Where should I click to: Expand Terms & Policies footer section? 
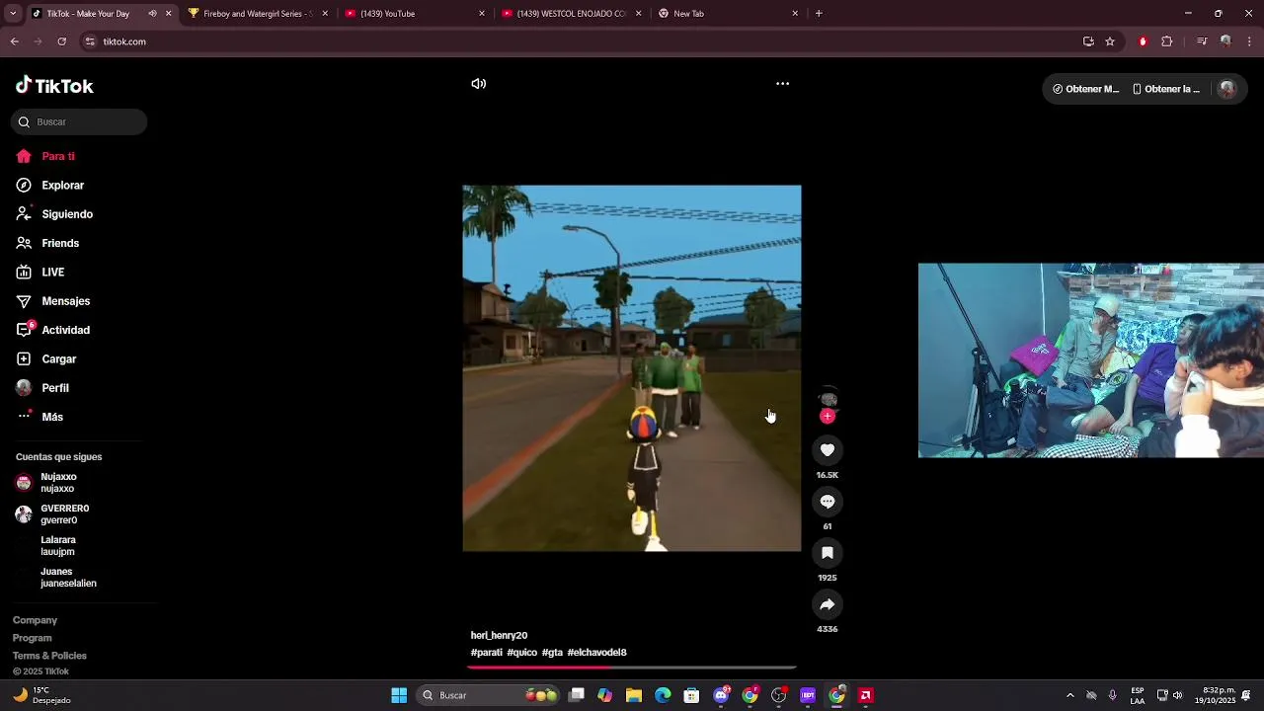pyautogui.click(x=49, y=656)
